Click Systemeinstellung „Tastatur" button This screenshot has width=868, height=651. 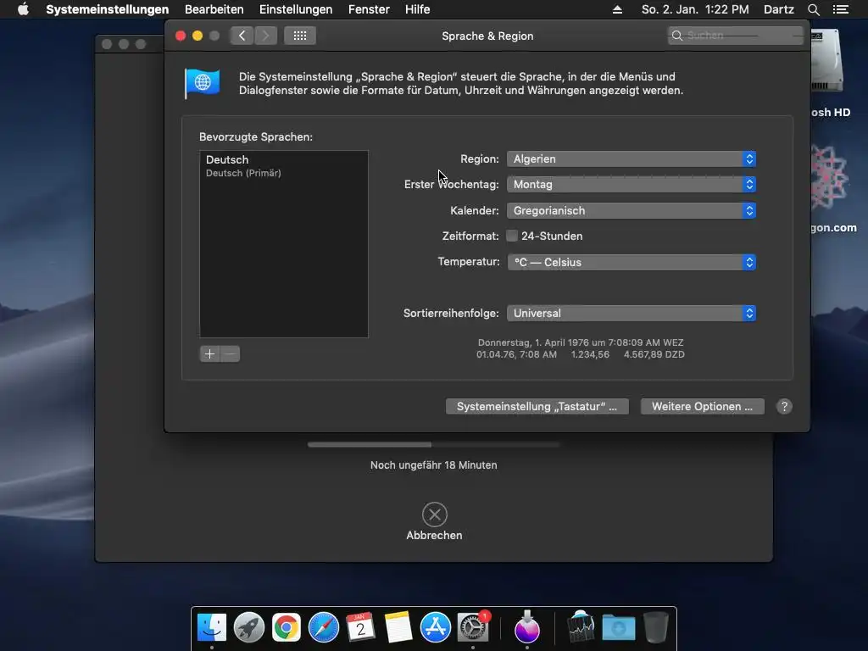pos(537,406)
